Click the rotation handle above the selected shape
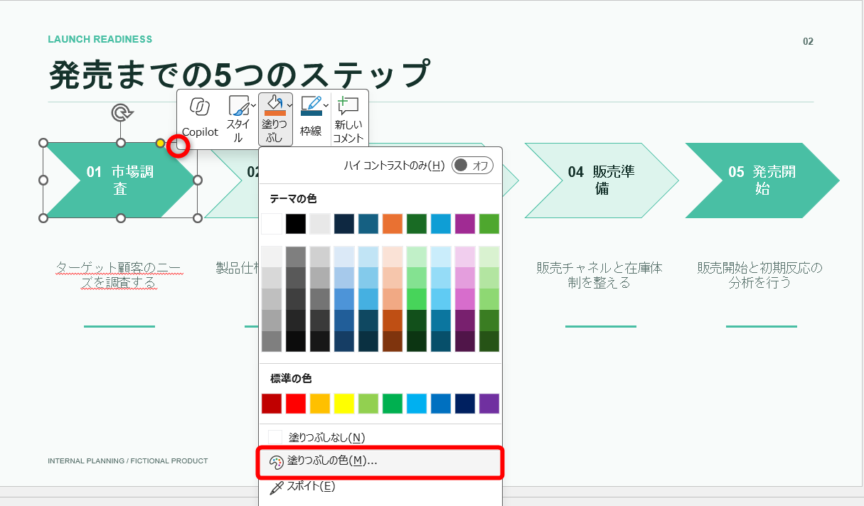 click(x=122, y=112)
